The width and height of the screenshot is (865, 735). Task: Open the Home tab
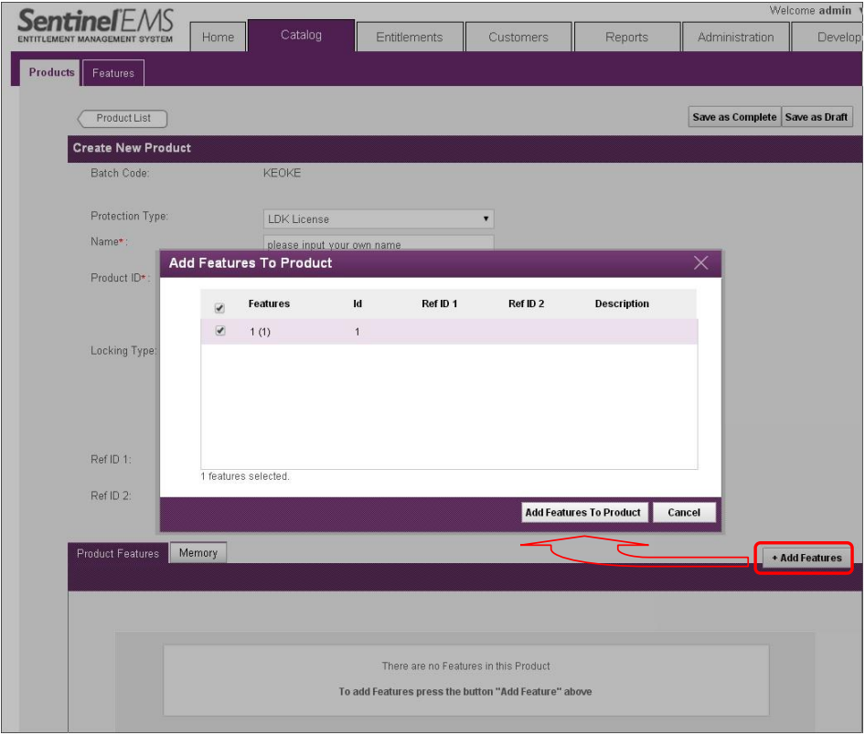[218, 37]
